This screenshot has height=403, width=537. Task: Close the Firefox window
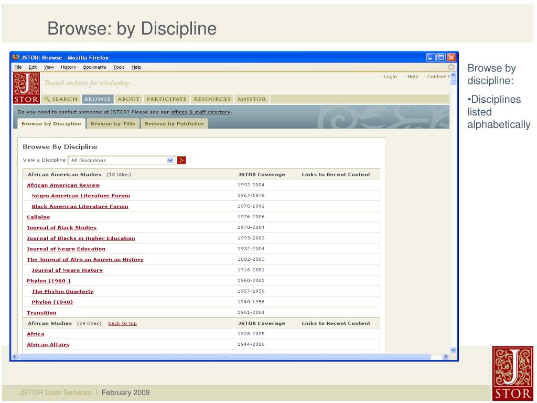[x=452, y=57]
